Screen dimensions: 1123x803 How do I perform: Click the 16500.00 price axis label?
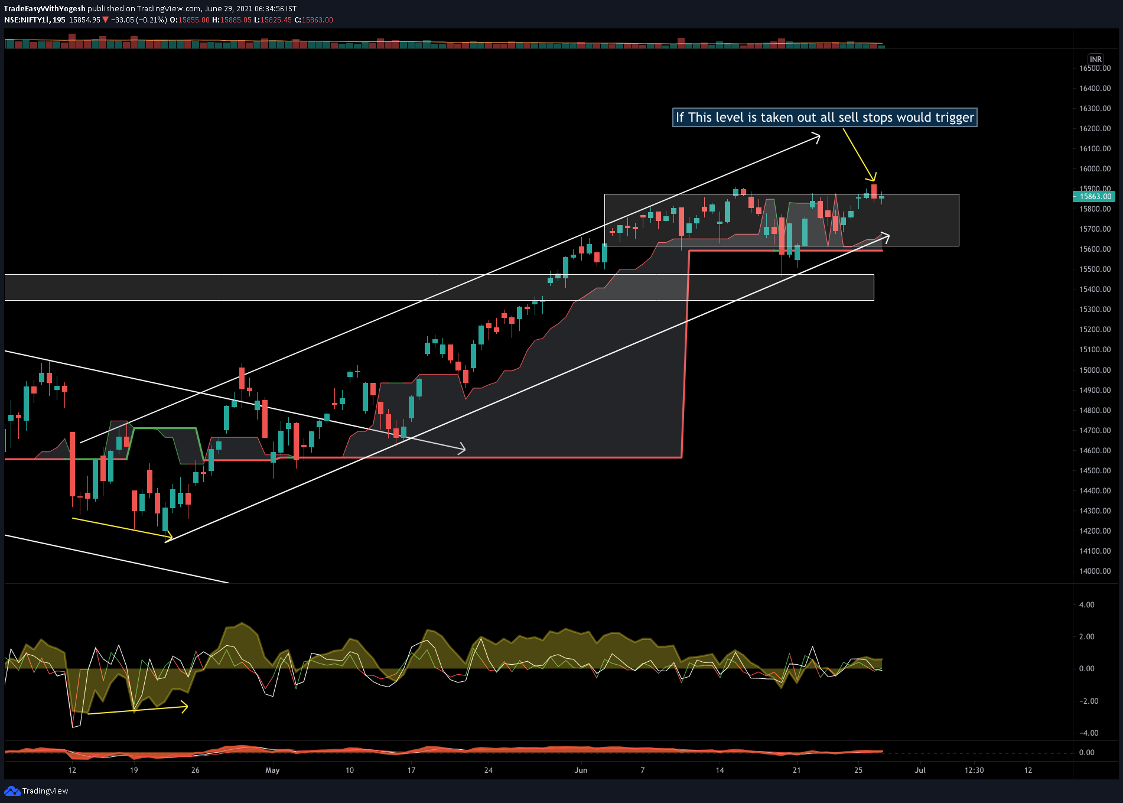tap(1095, 68)
